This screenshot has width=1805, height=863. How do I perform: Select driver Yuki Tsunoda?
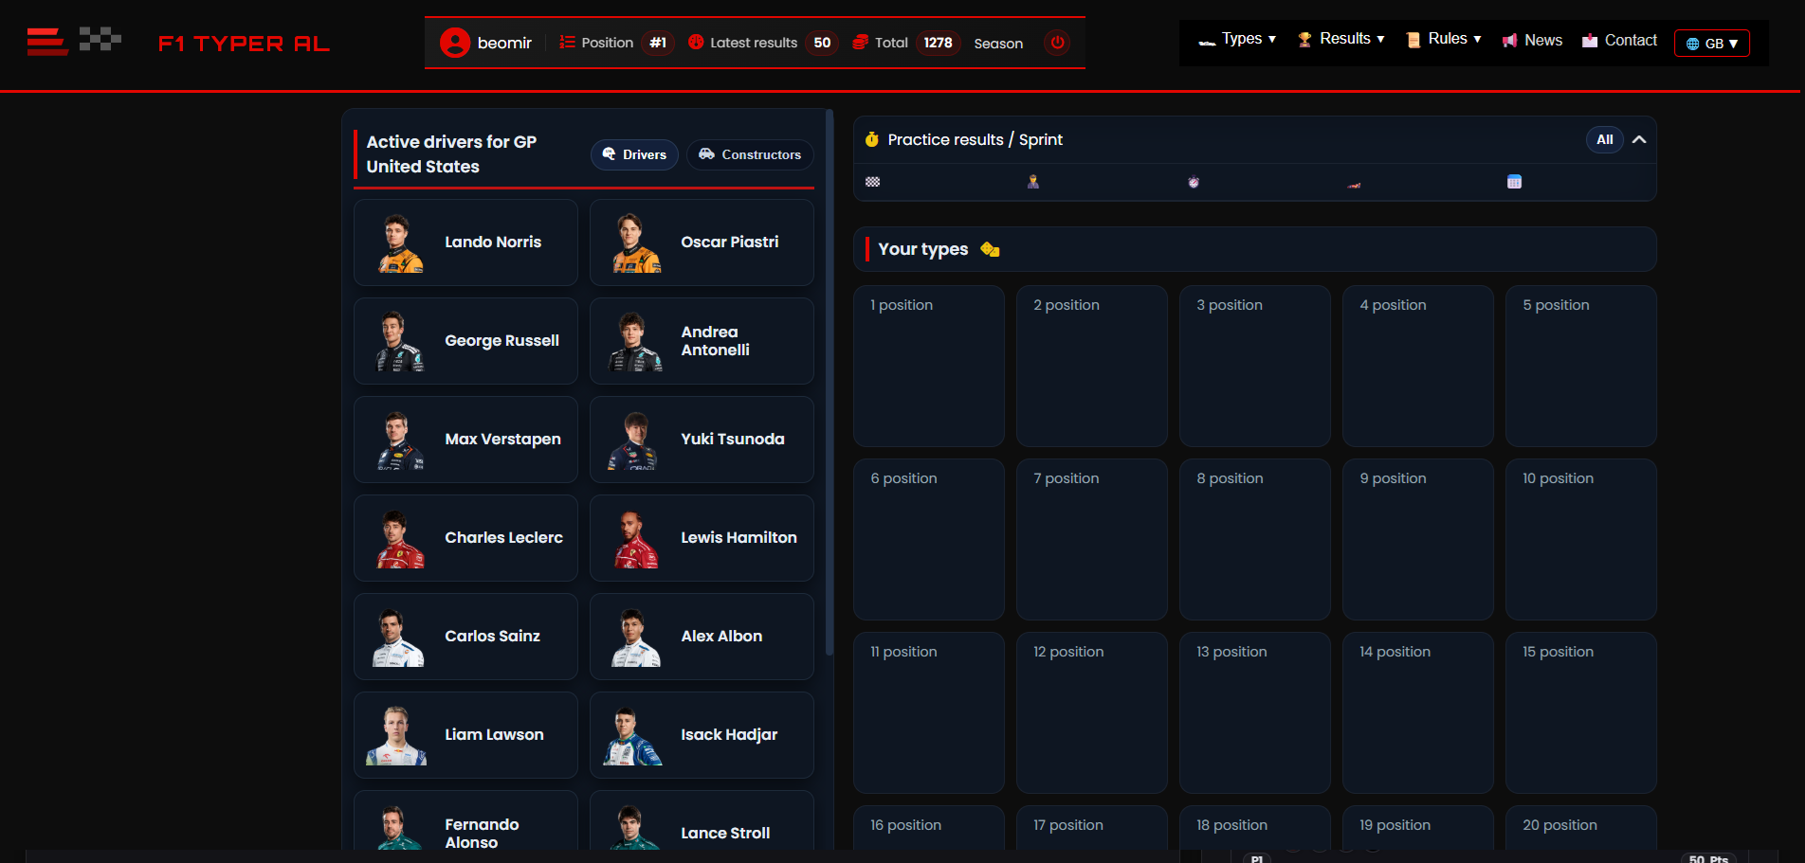[x=702, y=440]
